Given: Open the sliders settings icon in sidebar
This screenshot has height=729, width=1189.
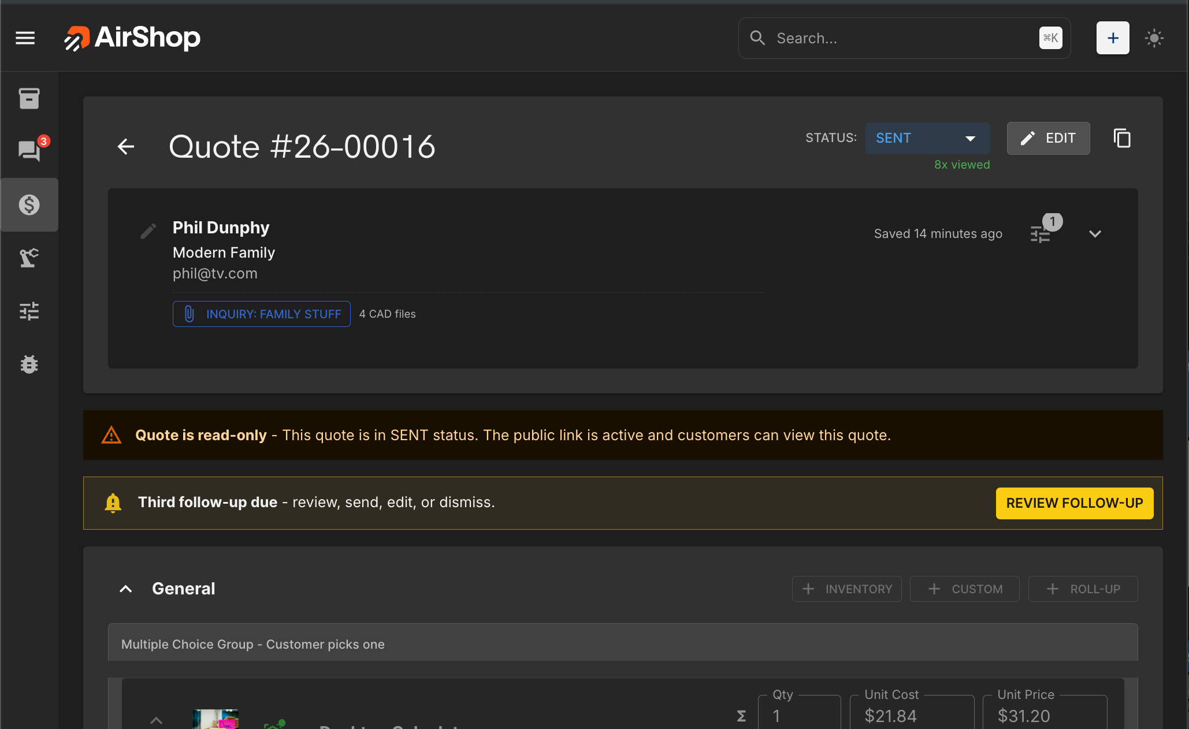Looking at the screenshot, I should coord(29,311).
